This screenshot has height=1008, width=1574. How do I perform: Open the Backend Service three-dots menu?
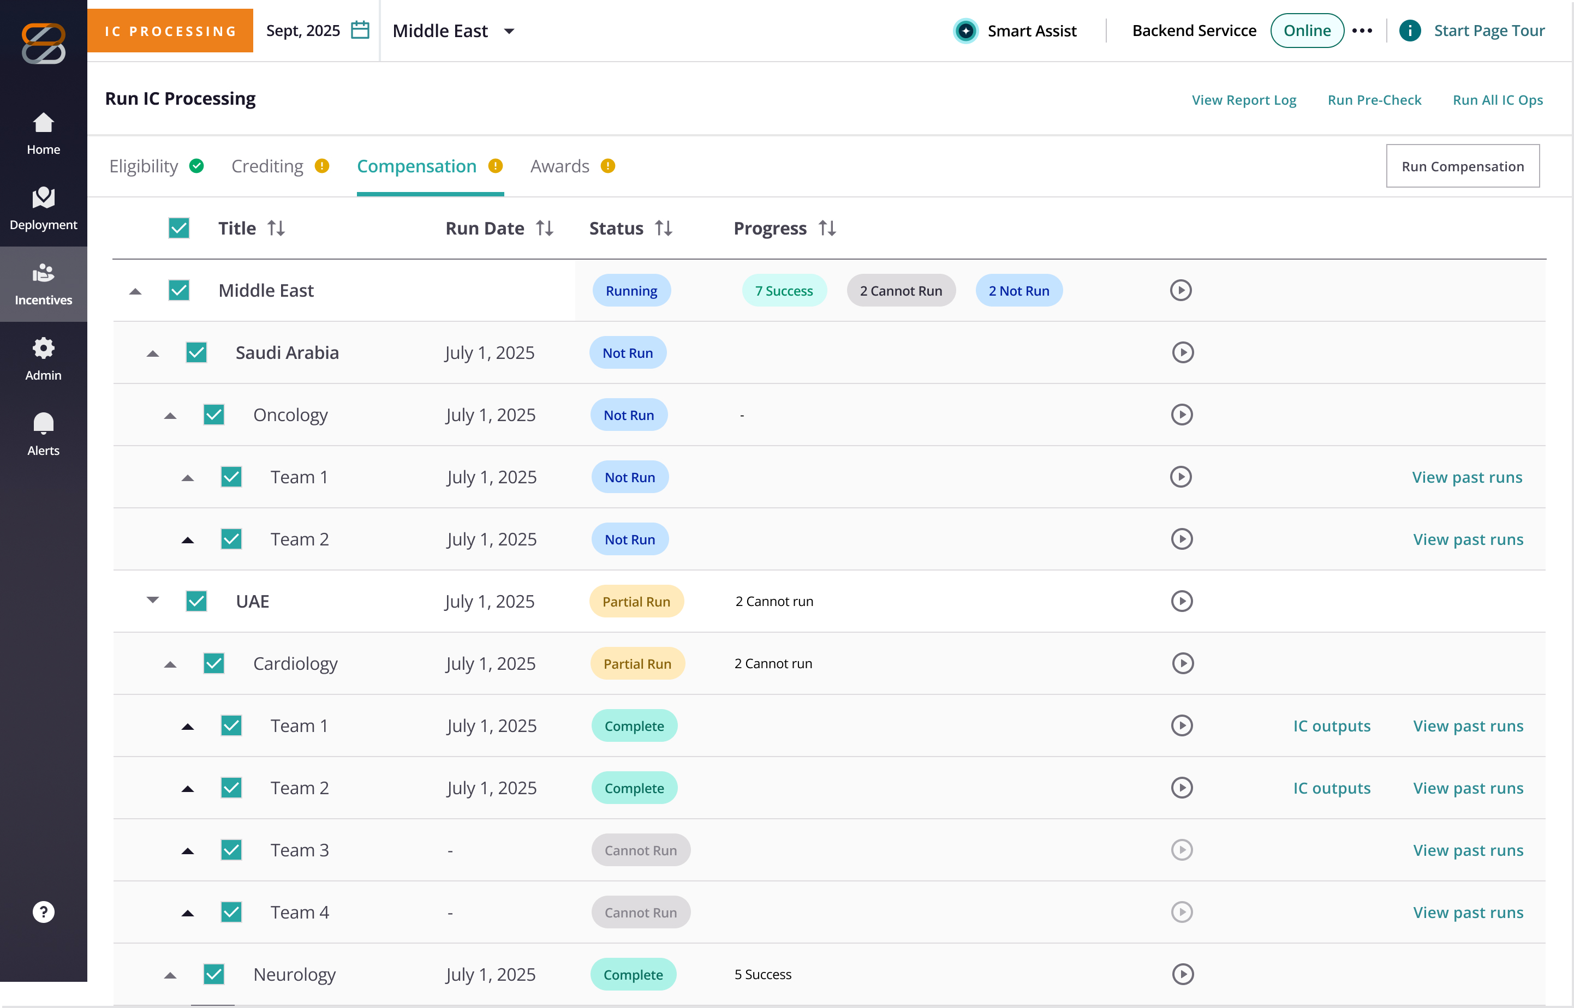point(1363,31)
